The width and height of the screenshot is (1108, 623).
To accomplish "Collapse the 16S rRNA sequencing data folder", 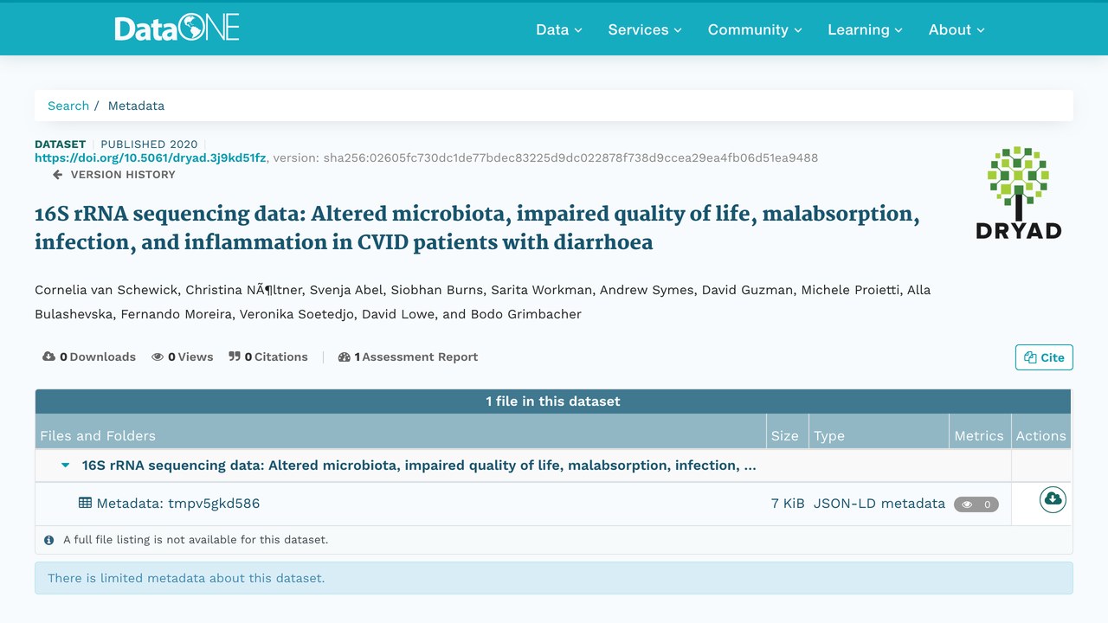I will coord(66,466).
